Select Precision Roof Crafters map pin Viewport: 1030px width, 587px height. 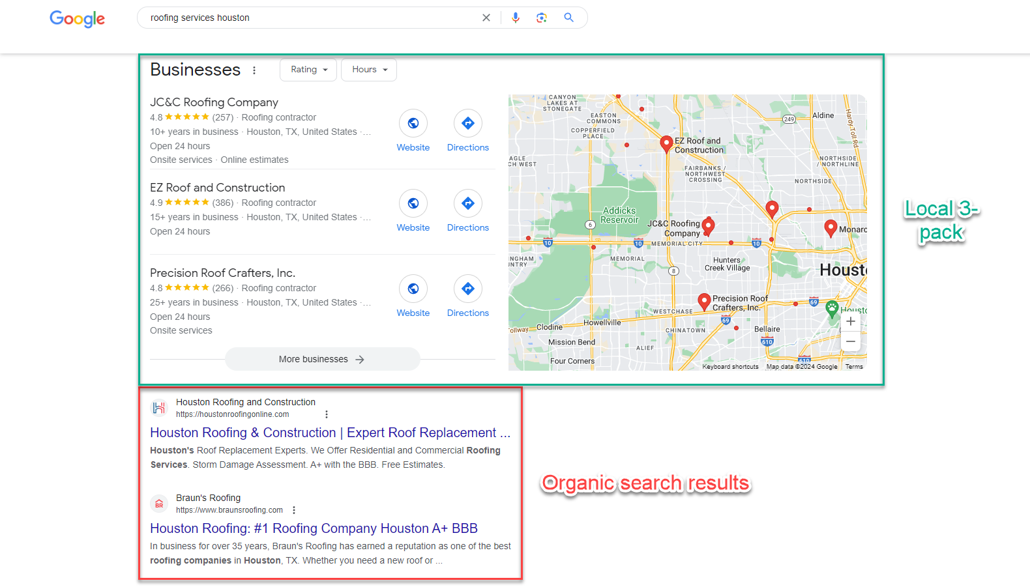[x=704, y=302]
